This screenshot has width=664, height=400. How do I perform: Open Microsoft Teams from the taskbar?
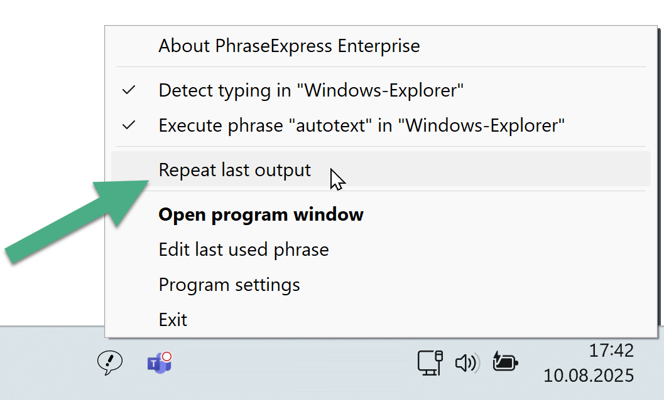point(159,362)
